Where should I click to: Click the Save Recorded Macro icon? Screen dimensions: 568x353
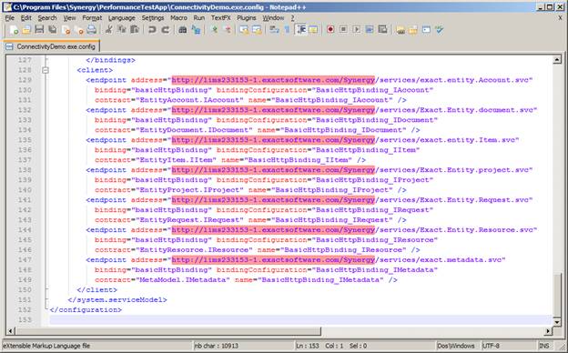(382, 30)
